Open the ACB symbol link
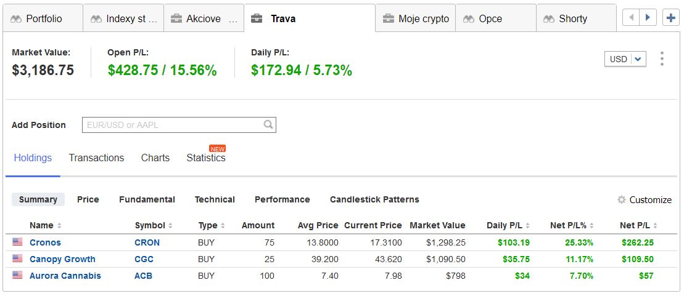 [x=144, y=276]
